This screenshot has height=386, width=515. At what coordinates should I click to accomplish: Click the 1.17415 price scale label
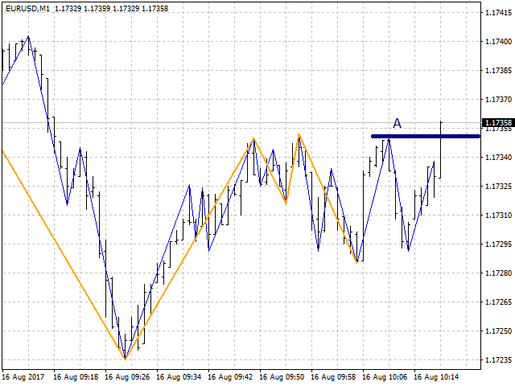498,13
